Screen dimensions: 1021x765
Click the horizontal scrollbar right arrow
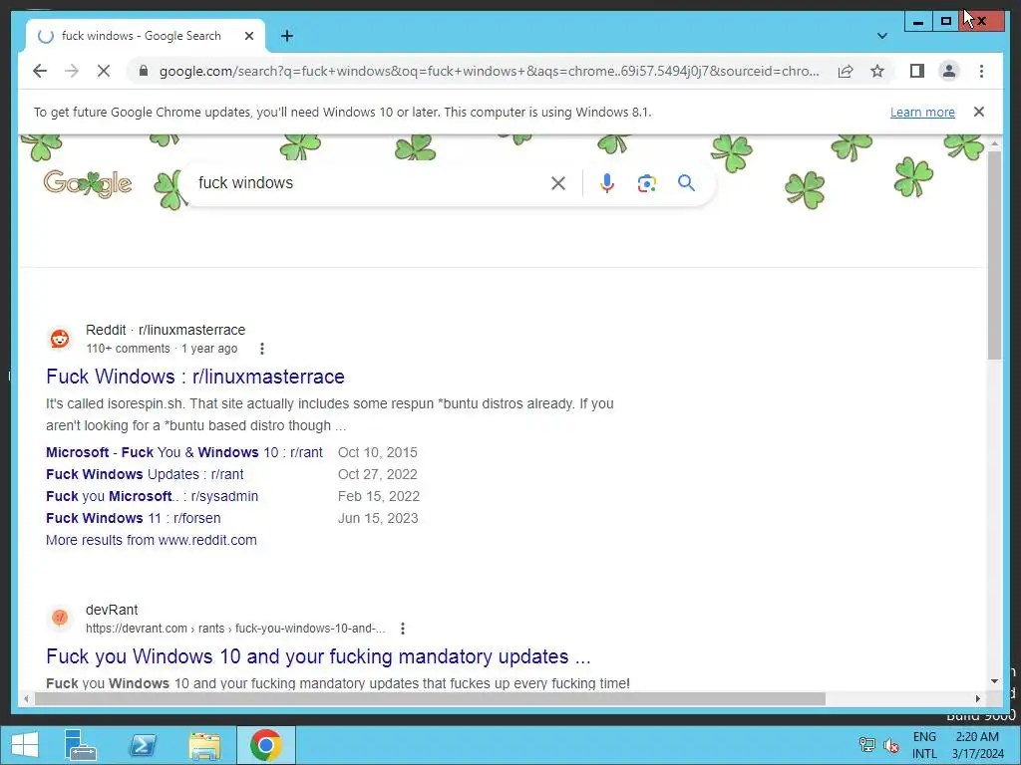(977, 698)
